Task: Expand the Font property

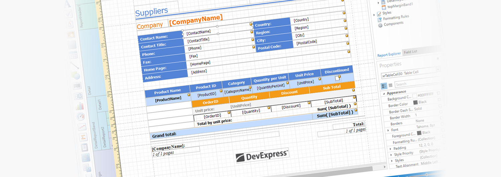Action: 388,130
